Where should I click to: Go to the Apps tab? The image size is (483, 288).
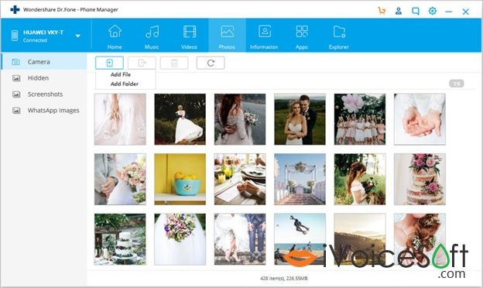pyautogui.click(x=302, y=37)
